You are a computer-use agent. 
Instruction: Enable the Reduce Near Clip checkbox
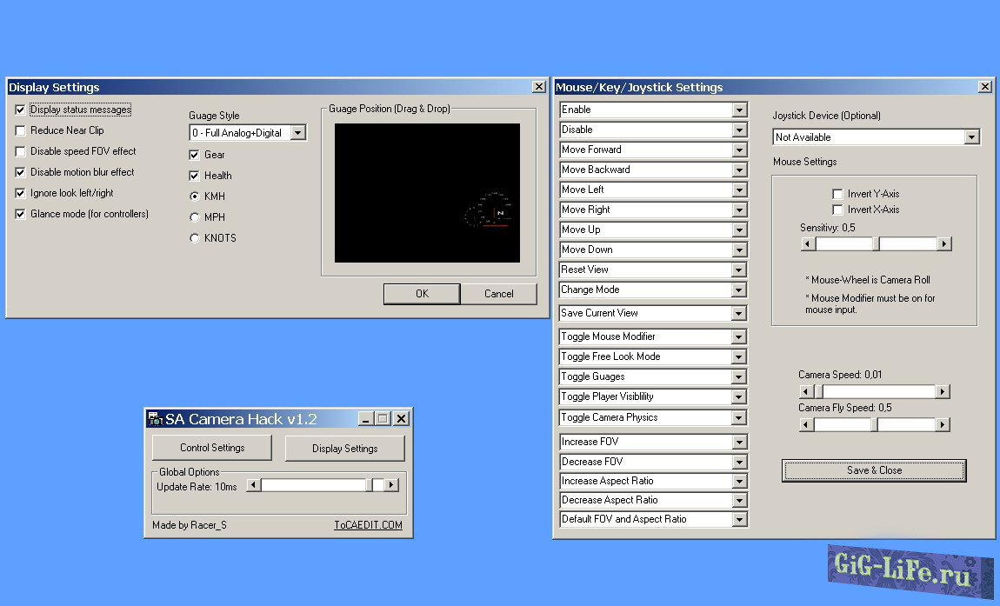[x=19, y=130]
